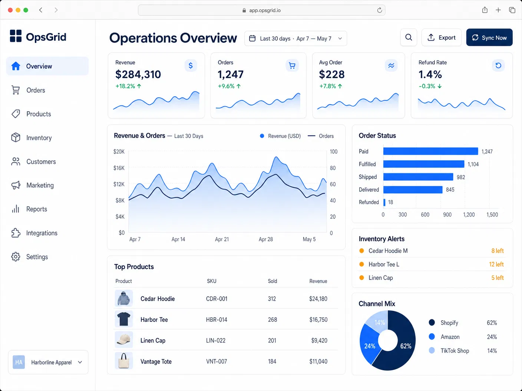Click the 1,247 orders card value
Screen dimensions: 522x391
(231, 74)
